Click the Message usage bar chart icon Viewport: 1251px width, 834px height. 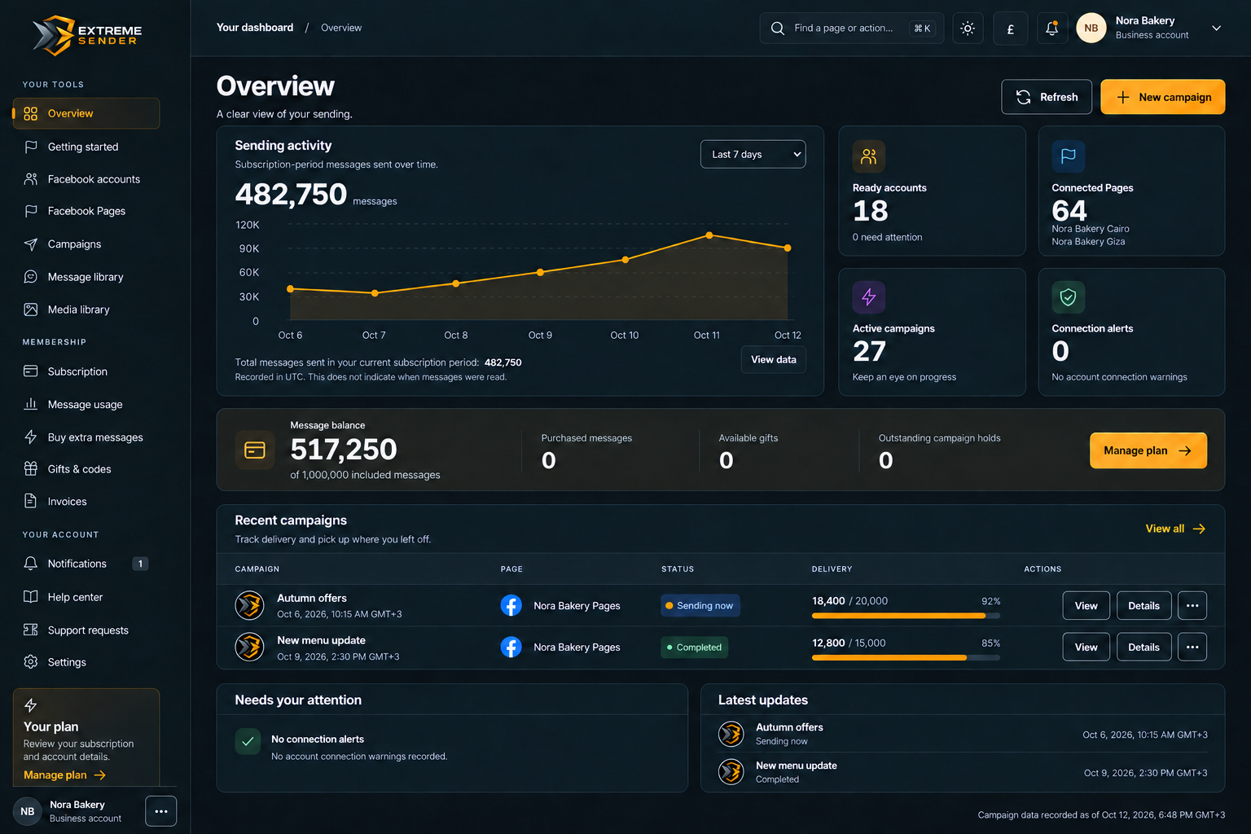click(x=31, y=404)
